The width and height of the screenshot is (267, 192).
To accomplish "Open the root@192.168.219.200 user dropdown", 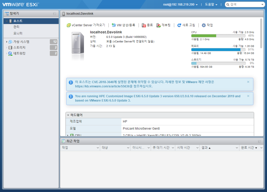I will 180,5.
